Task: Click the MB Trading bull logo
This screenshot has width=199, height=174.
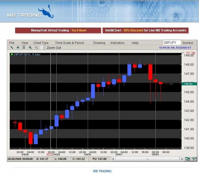Action: tap(46, 12)
